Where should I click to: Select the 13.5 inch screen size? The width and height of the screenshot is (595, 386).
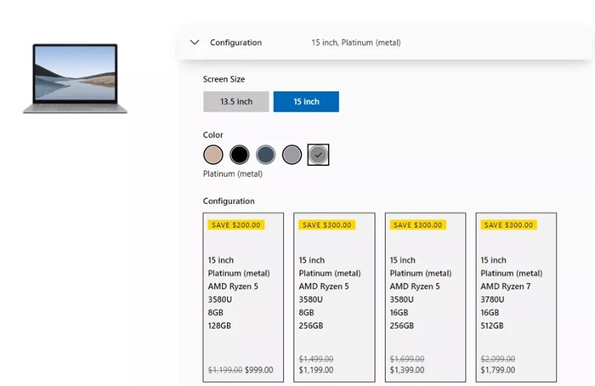[x=235, y=102]
